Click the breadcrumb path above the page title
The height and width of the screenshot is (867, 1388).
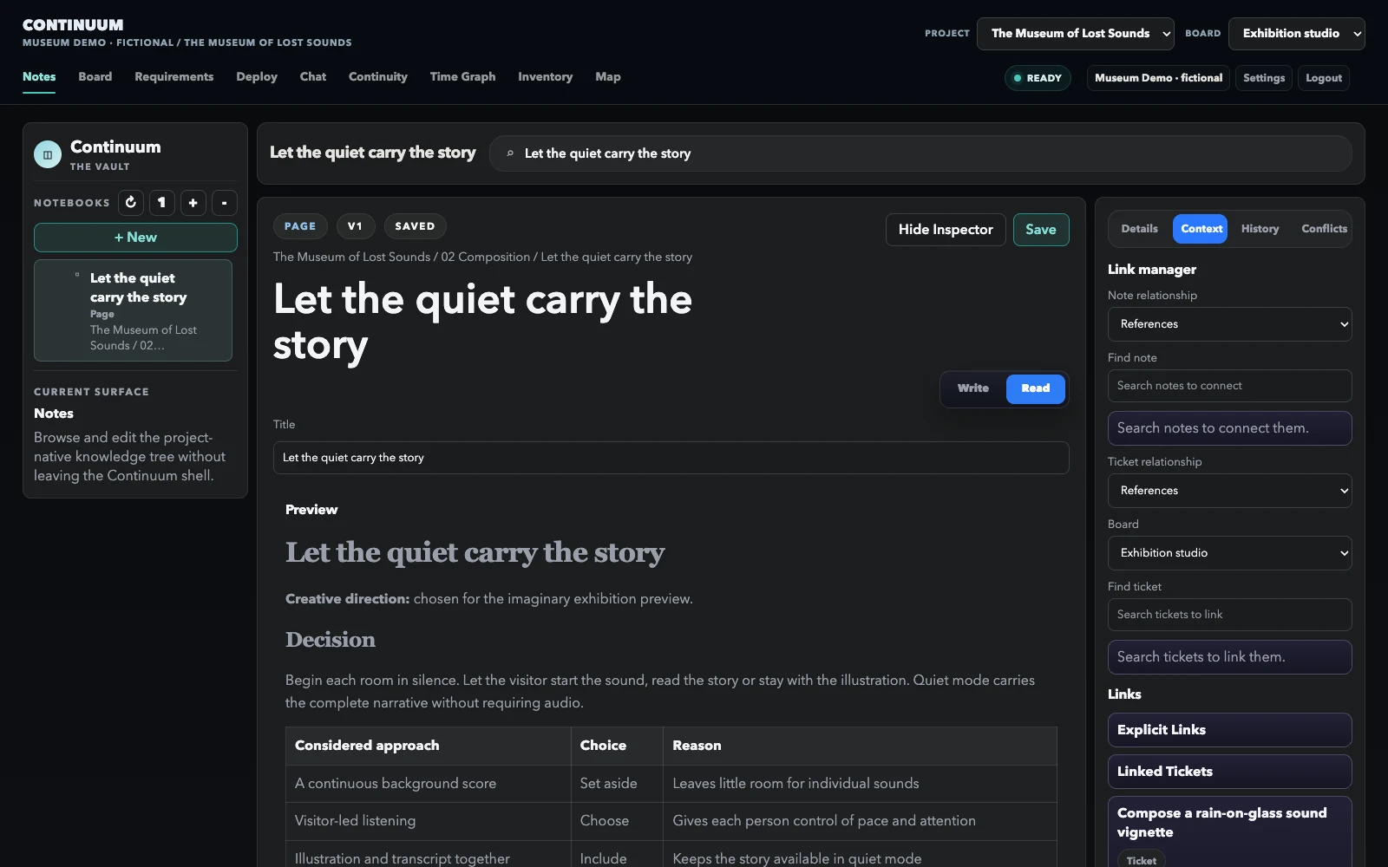click(482, 257)
